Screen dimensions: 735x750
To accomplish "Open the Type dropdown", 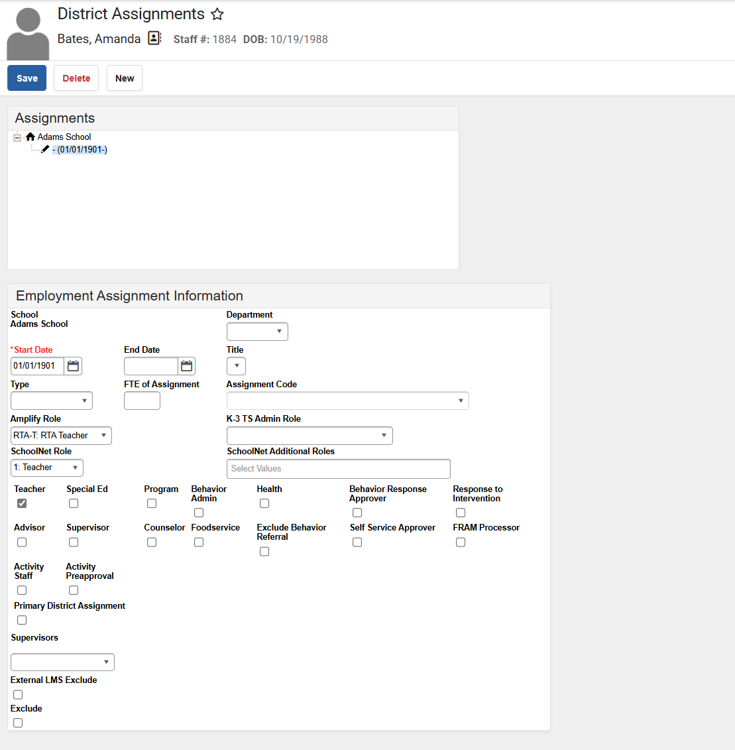I will 52,401.
